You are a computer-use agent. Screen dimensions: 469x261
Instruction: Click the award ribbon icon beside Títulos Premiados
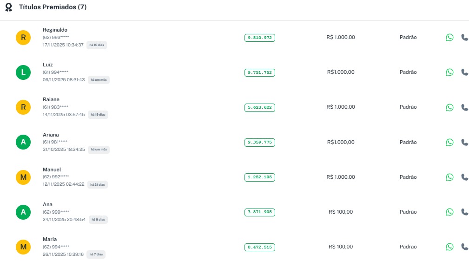pos(9,7)
